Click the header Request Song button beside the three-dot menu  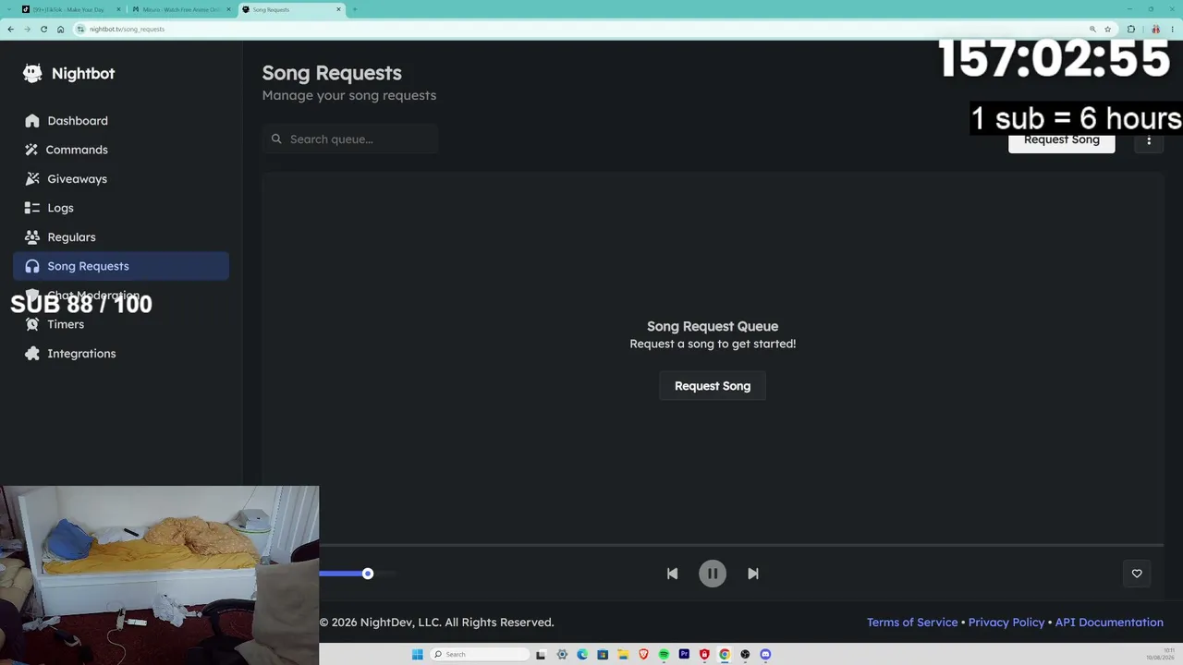point(1062,140)
